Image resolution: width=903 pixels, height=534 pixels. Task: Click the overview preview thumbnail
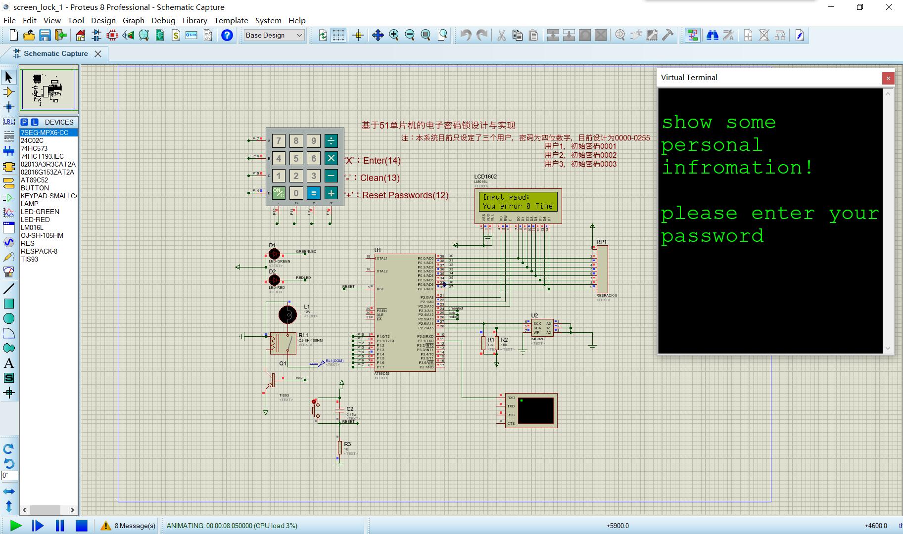pyautogui.click(x=48, y=89)
